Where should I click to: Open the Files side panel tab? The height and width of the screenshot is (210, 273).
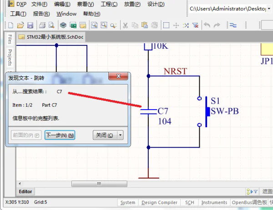coord(10,39)
